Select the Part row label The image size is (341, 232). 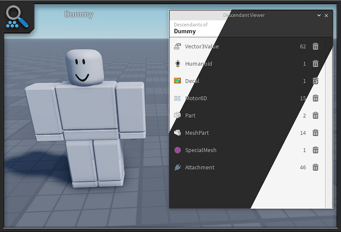point(190,115)
